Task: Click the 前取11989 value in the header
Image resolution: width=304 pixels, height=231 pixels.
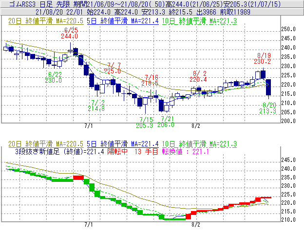Action: coord(235,12)
